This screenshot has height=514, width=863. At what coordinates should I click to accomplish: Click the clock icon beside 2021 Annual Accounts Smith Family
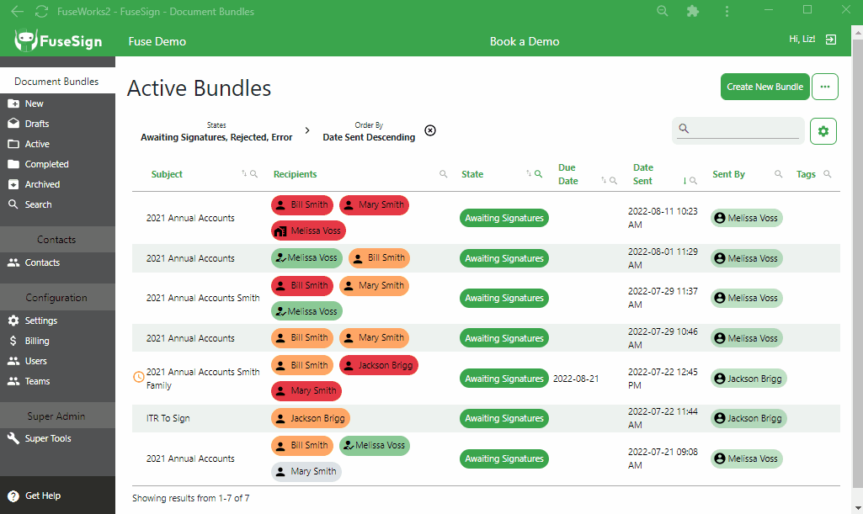click(x=138, y=376)
